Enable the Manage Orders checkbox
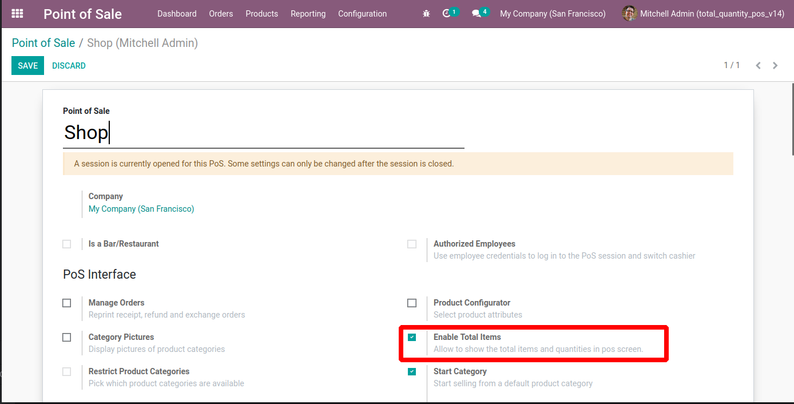The image size is (794, 404). pos(67,303)
